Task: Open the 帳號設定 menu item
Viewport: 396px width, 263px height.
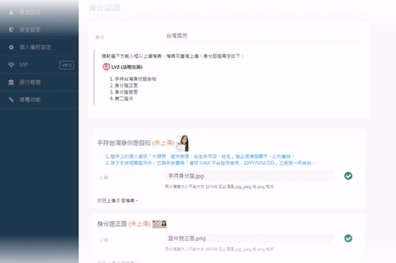Action: pos(39,12)
